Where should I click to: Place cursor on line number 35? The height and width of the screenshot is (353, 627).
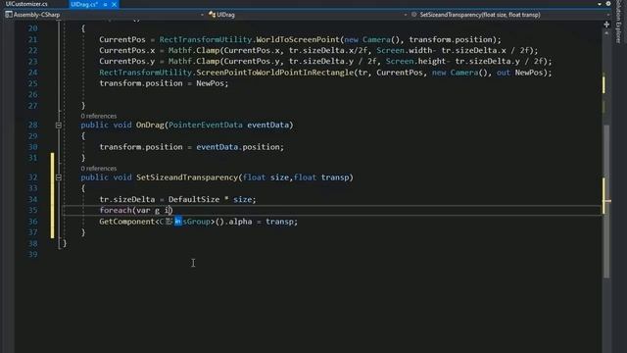click(x=32, y=211)
